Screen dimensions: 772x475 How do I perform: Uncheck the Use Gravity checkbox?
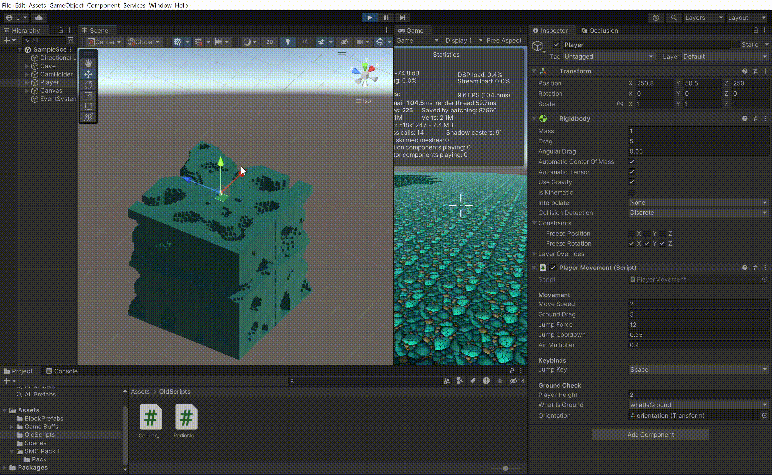[x=632, y=182]
